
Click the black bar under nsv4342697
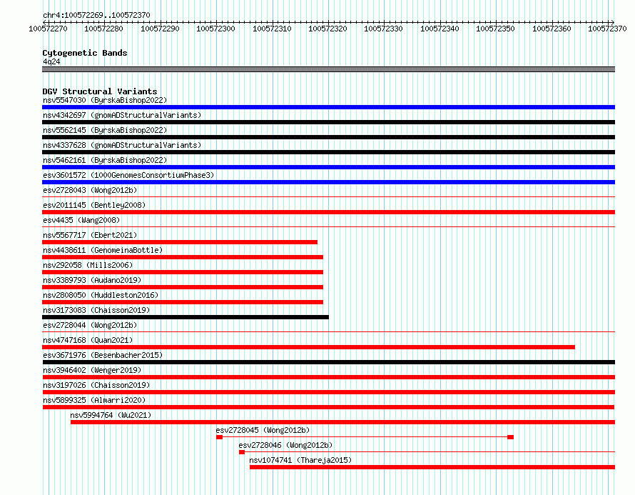click(x=328, y=122)
